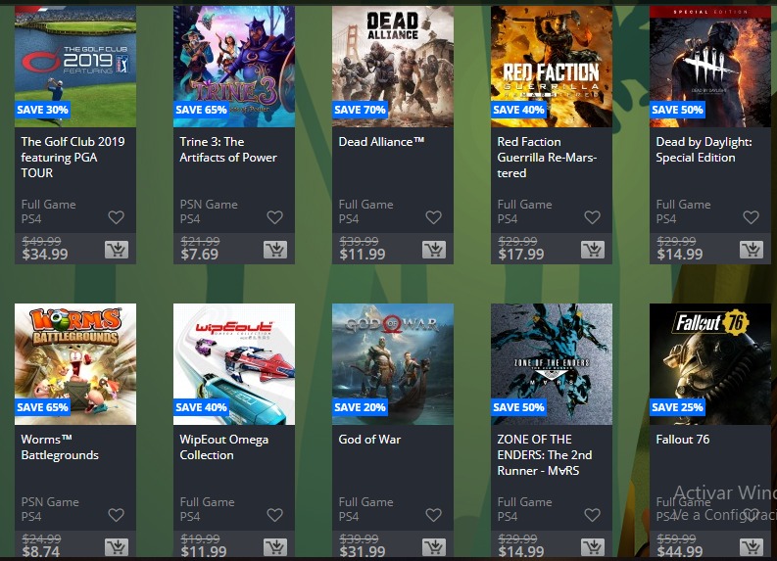Toggle wishlist heart for God of War
The width and height of the screenshot is (777, 561).
tap(434, 515)
